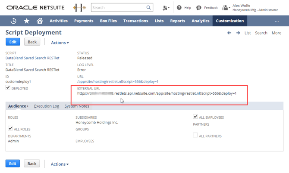This screenshot has width=289, height=173.
Task: Open the restlet.nl URL link
Action: tap(118, 81)
